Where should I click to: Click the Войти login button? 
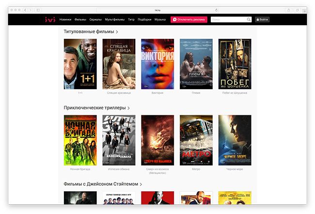262,19
